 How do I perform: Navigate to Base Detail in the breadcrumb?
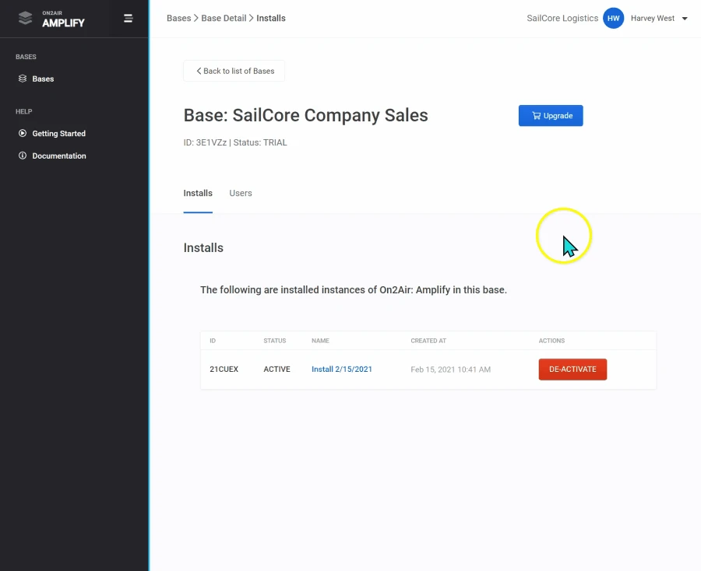click(224, 18)
